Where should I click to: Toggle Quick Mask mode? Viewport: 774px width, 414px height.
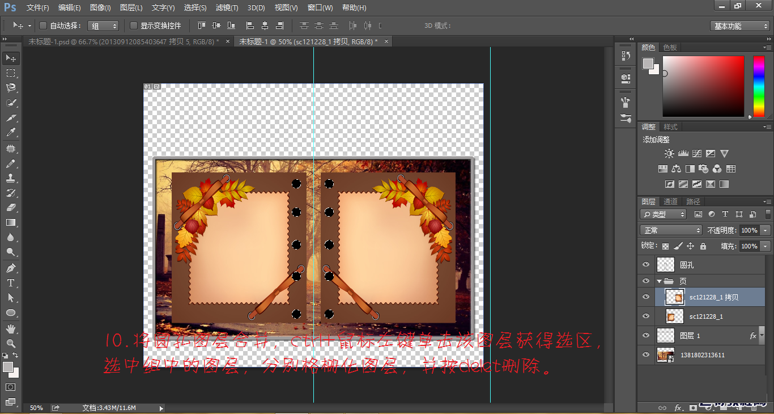[11, 387]
